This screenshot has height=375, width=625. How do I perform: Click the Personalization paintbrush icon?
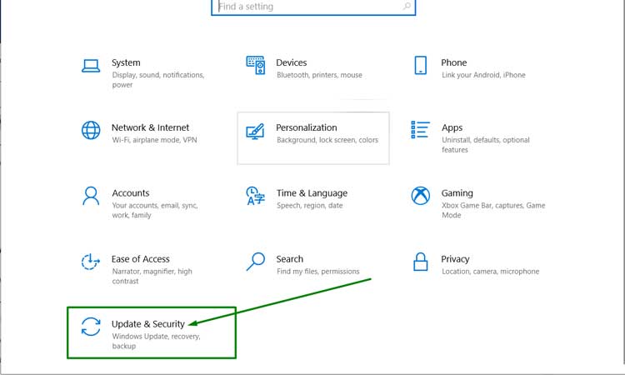(256, 131)
